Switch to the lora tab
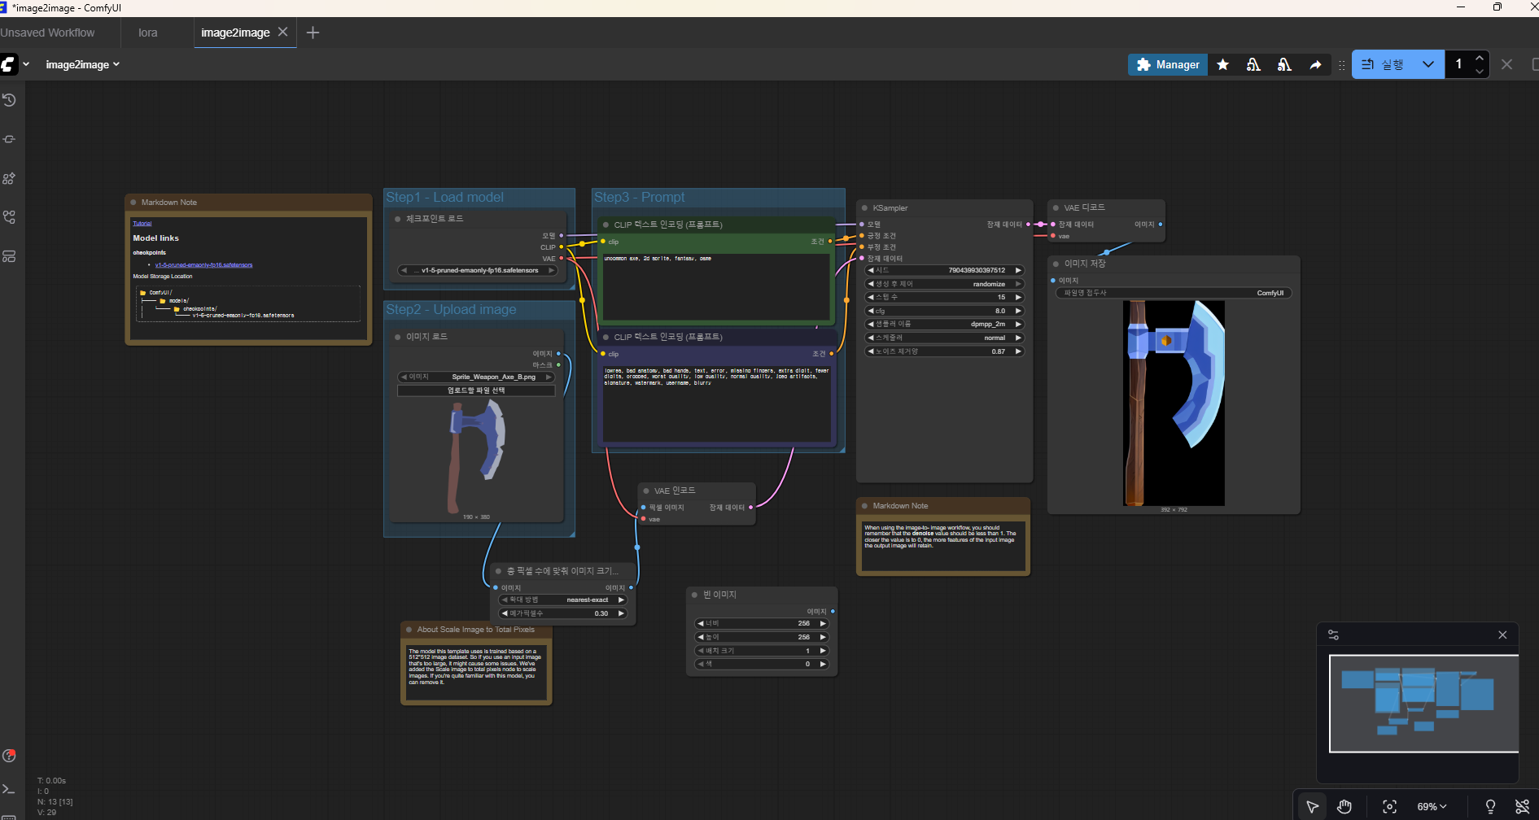1539x820 pixels. click(x=148, y=33)
